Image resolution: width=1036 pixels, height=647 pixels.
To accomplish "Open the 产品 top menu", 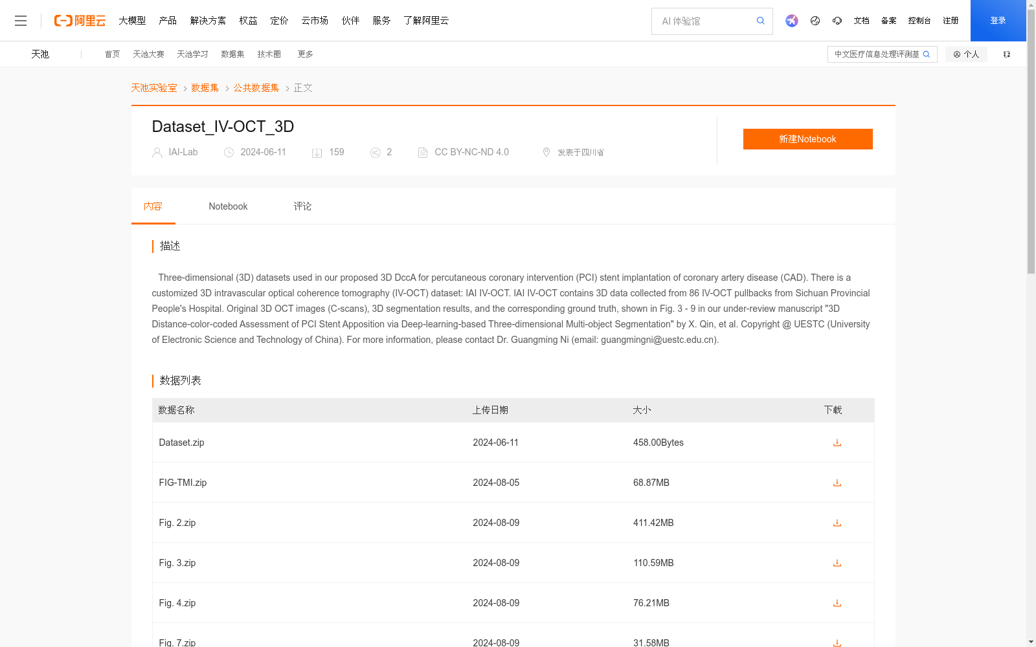I will coord(168,21).
